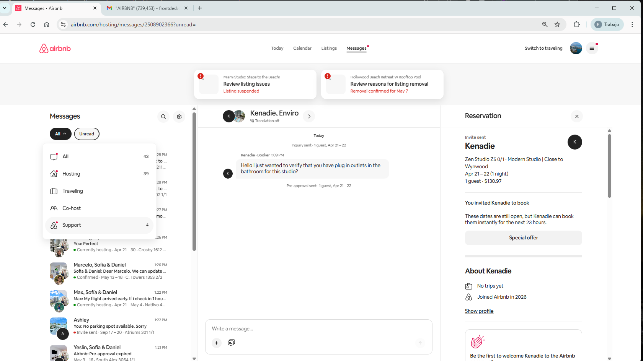Image resolution: width=643 pixels, height=361 pixels.
Task: Select Co-host in the filter menu
Action: click(x=100, y=208)
